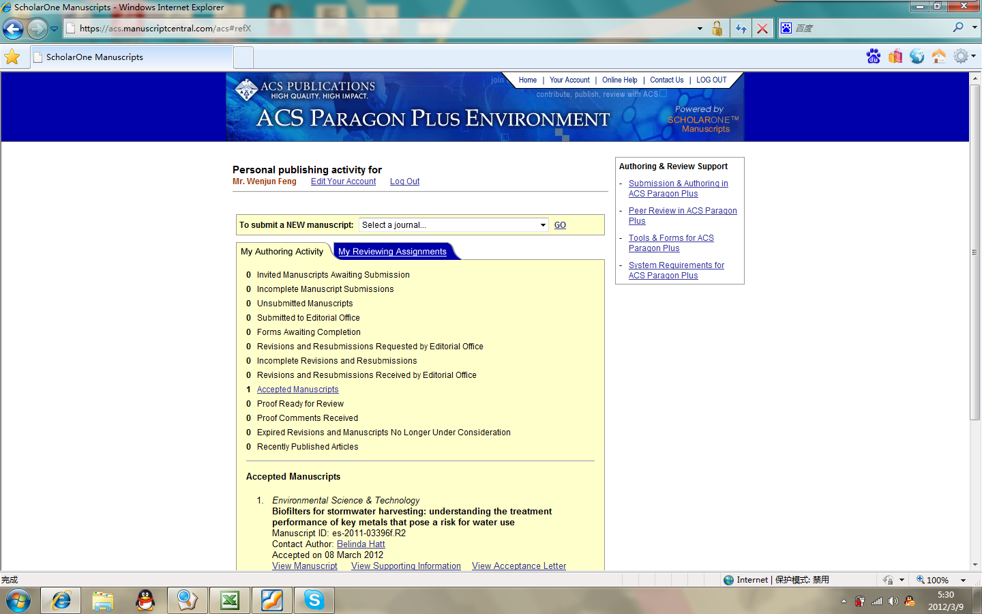Open the Accepted Manuscripts list link
This screenshot has width=982, height=614.
[x=297, y=390]
